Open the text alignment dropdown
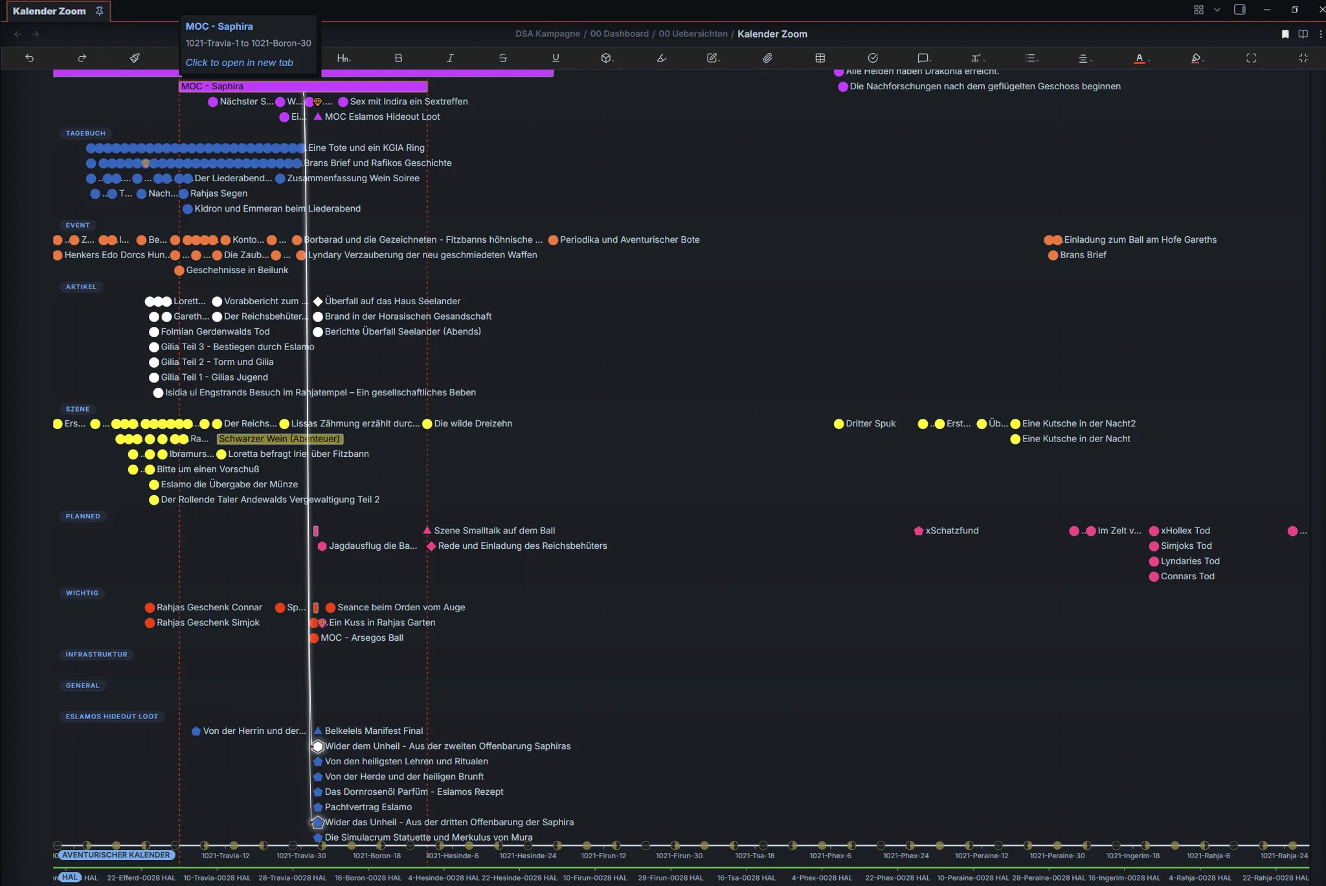 (1084, 58)
